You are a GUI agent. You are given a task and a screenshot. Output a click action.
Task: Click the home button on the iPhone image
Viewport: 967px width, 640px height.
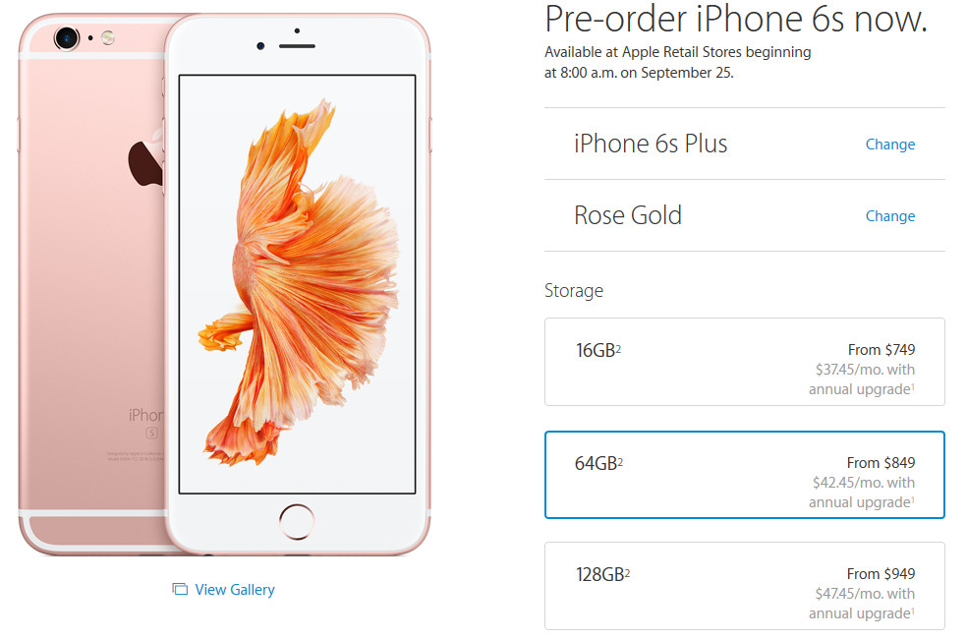[x=297, y=521]
